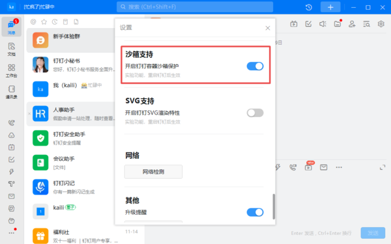Open the 人事助手 conversation

coord(71,114)
